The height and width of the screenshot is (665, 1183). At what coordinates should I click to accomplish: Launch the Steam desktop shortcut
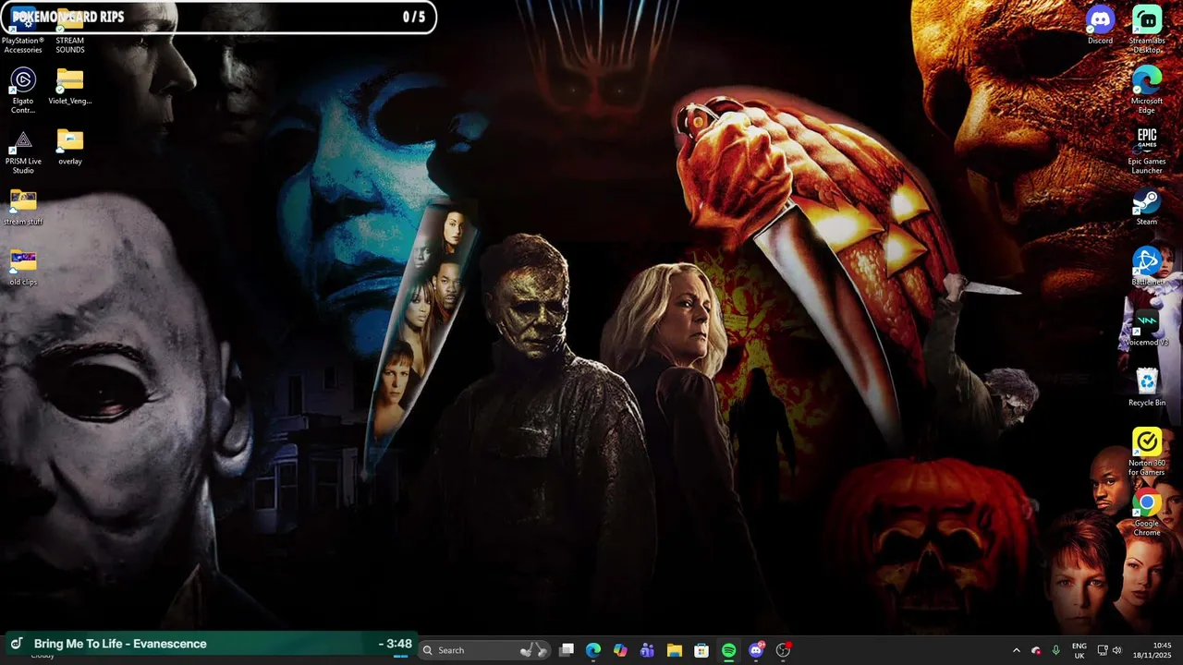pyautogui.click(x=1147, y=207)
